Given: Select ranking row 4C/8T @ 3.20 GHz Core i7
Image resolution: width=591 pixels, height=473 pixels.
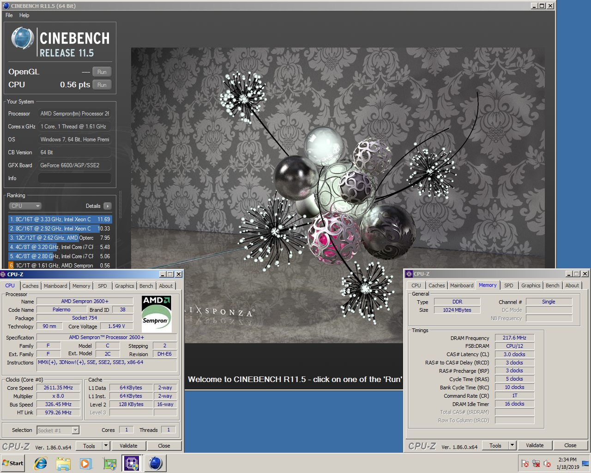Looking at the screenshot, I should pos(60,247).
